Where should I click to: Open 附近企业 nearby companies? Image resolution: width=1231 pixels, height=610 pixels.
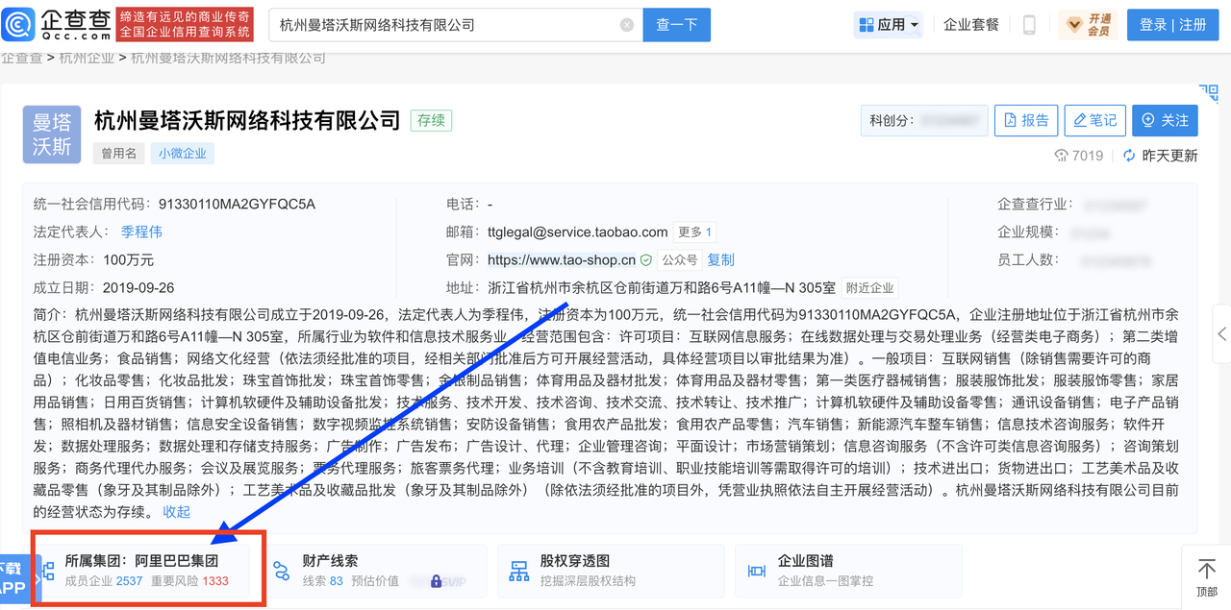(869, 287)
